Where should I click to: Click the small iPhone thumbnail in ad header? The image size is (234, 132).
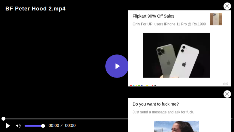(x=216, y=19)
